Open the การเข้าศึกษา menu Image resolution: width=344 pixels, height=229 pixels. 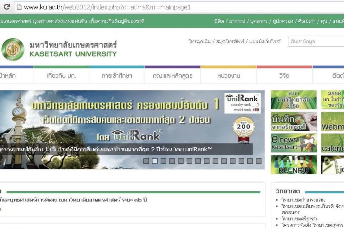click(x=117, y=76)
